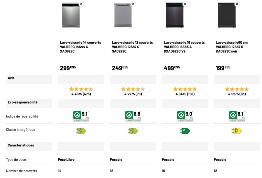
Task: Open the Lave-vaisselle 16 couverts product title
Action: pyautogui.click(x=184, y=47)
